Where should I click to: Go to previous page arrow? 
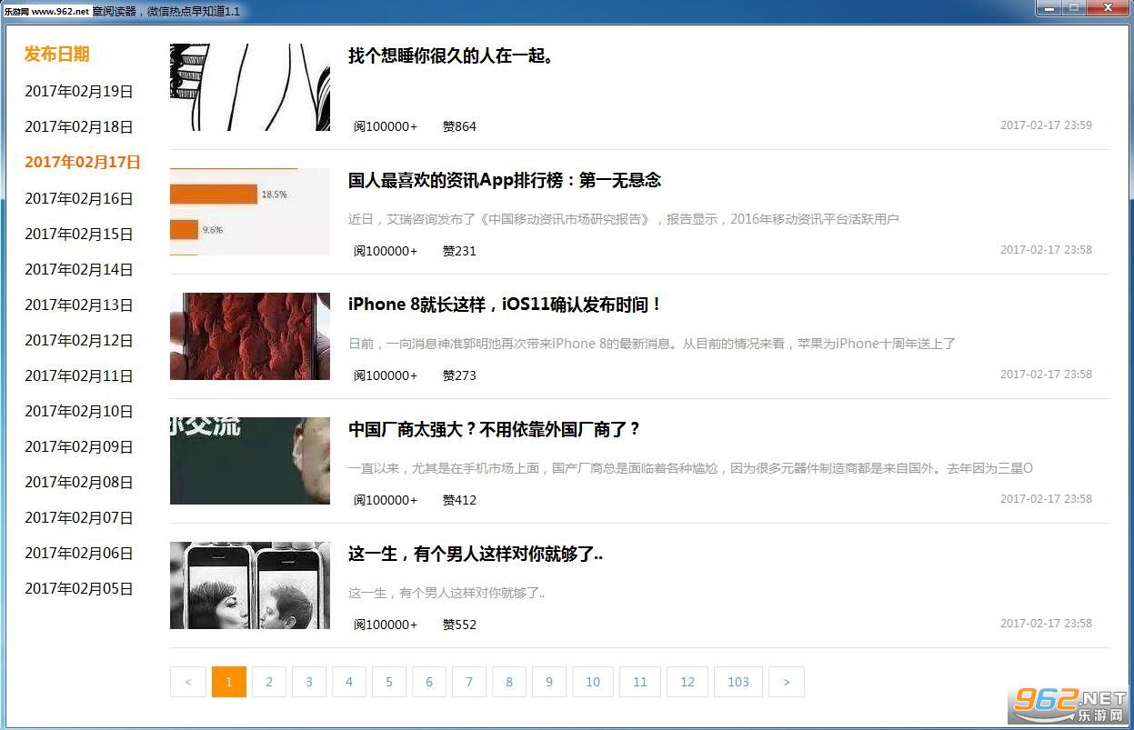187,682
